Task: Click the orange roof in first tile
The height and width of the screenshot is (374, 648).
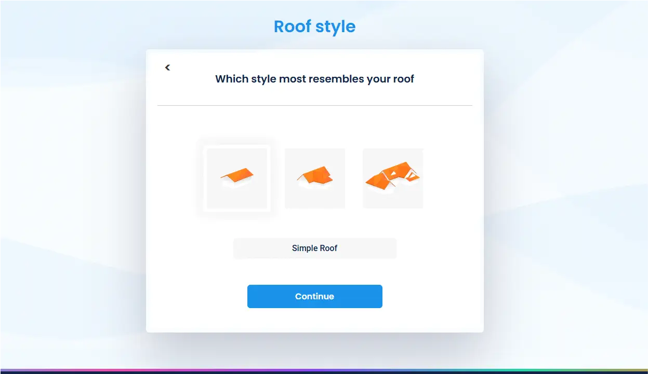Action: [x=237, y=175]
